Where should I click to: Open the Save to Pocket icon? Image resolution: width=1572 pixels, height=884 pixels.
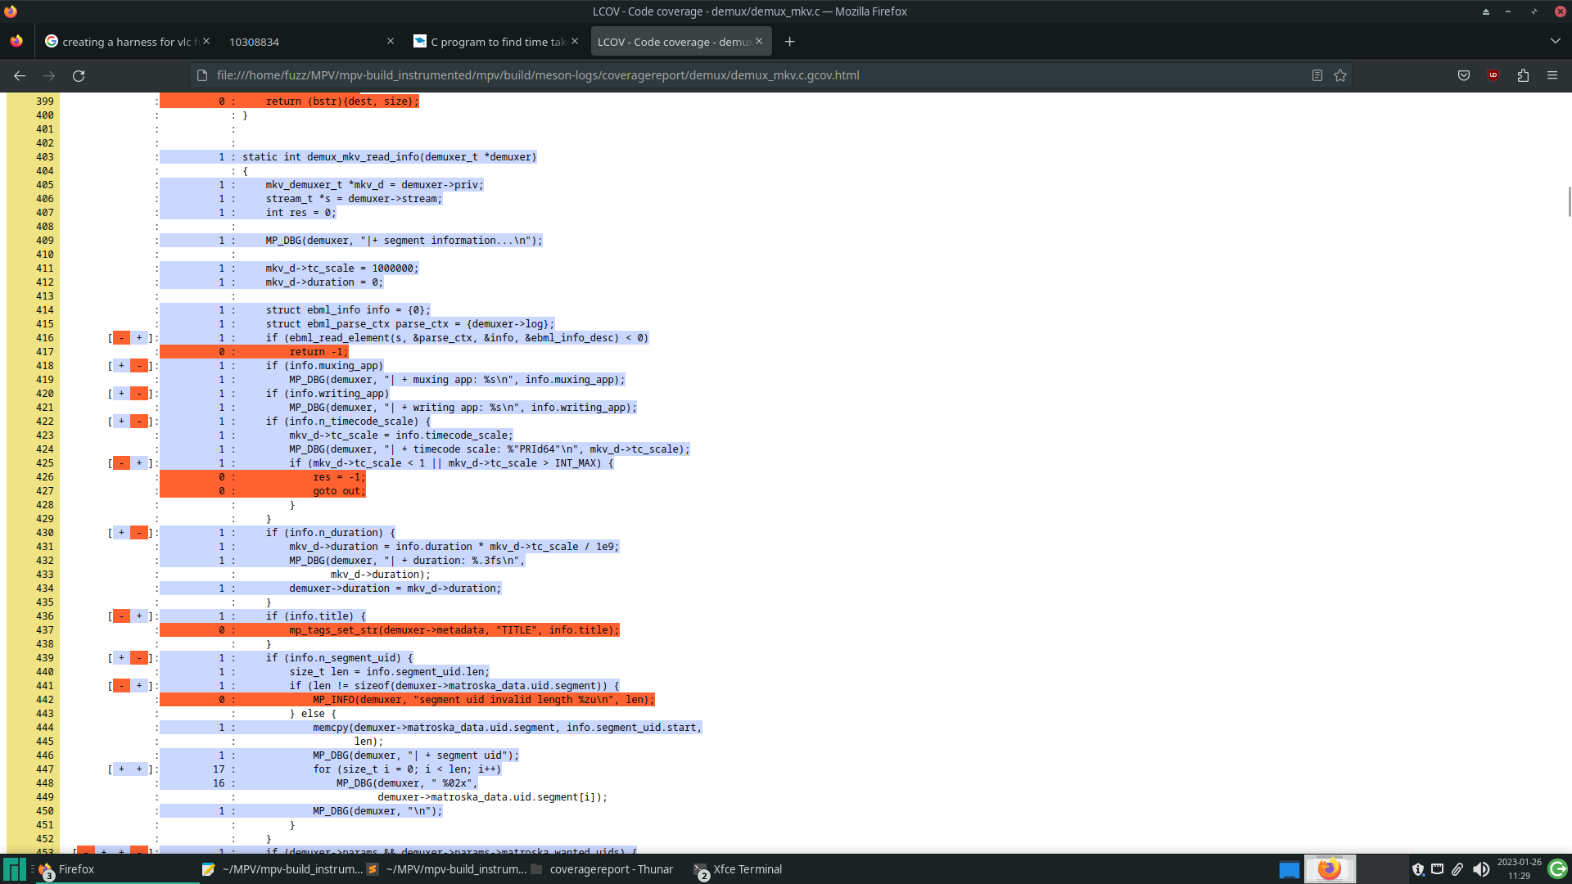[x=1464, y=75]
